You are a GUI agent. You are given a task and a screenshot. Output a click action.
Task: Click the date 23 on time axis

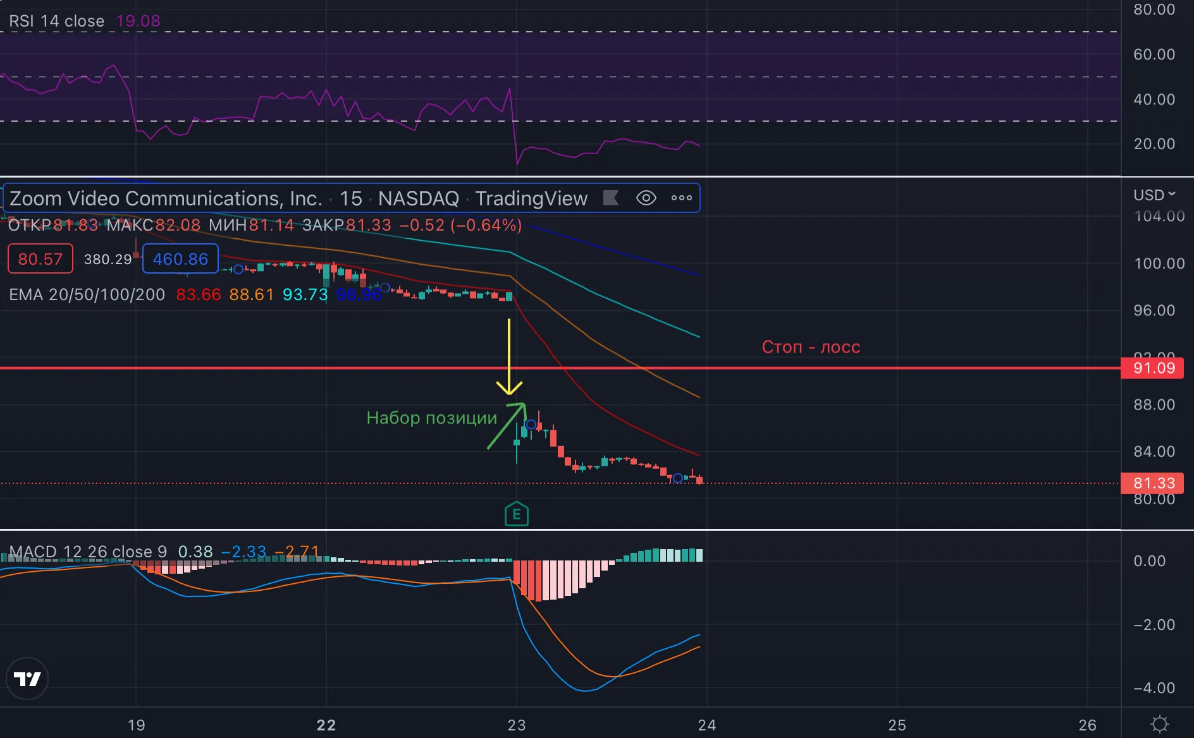pyautogui.click(x=517, y=725)
